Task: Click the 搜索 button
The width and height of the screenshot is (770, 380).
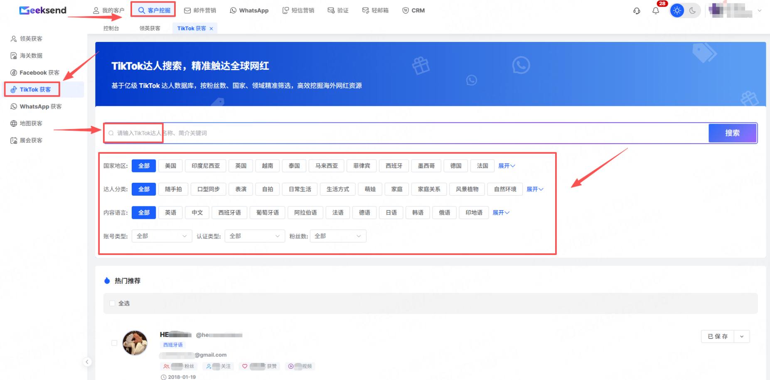Action: pos(733,133)
